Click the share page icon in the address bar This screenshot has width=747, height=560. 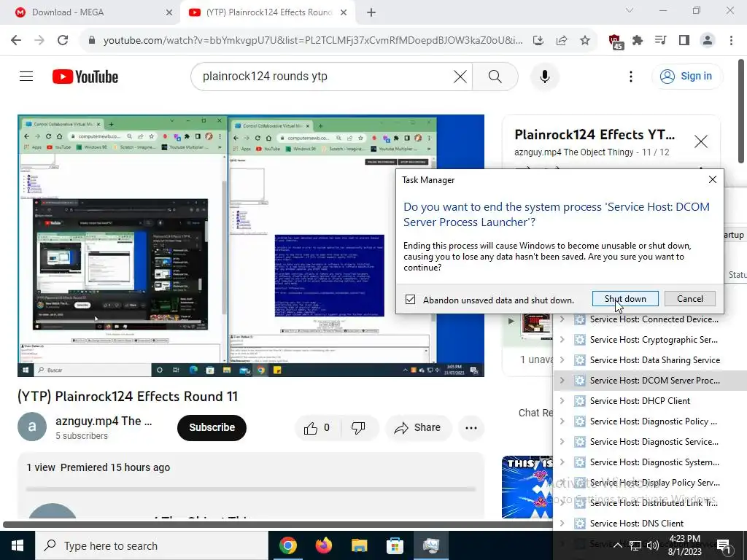point(562,41)
